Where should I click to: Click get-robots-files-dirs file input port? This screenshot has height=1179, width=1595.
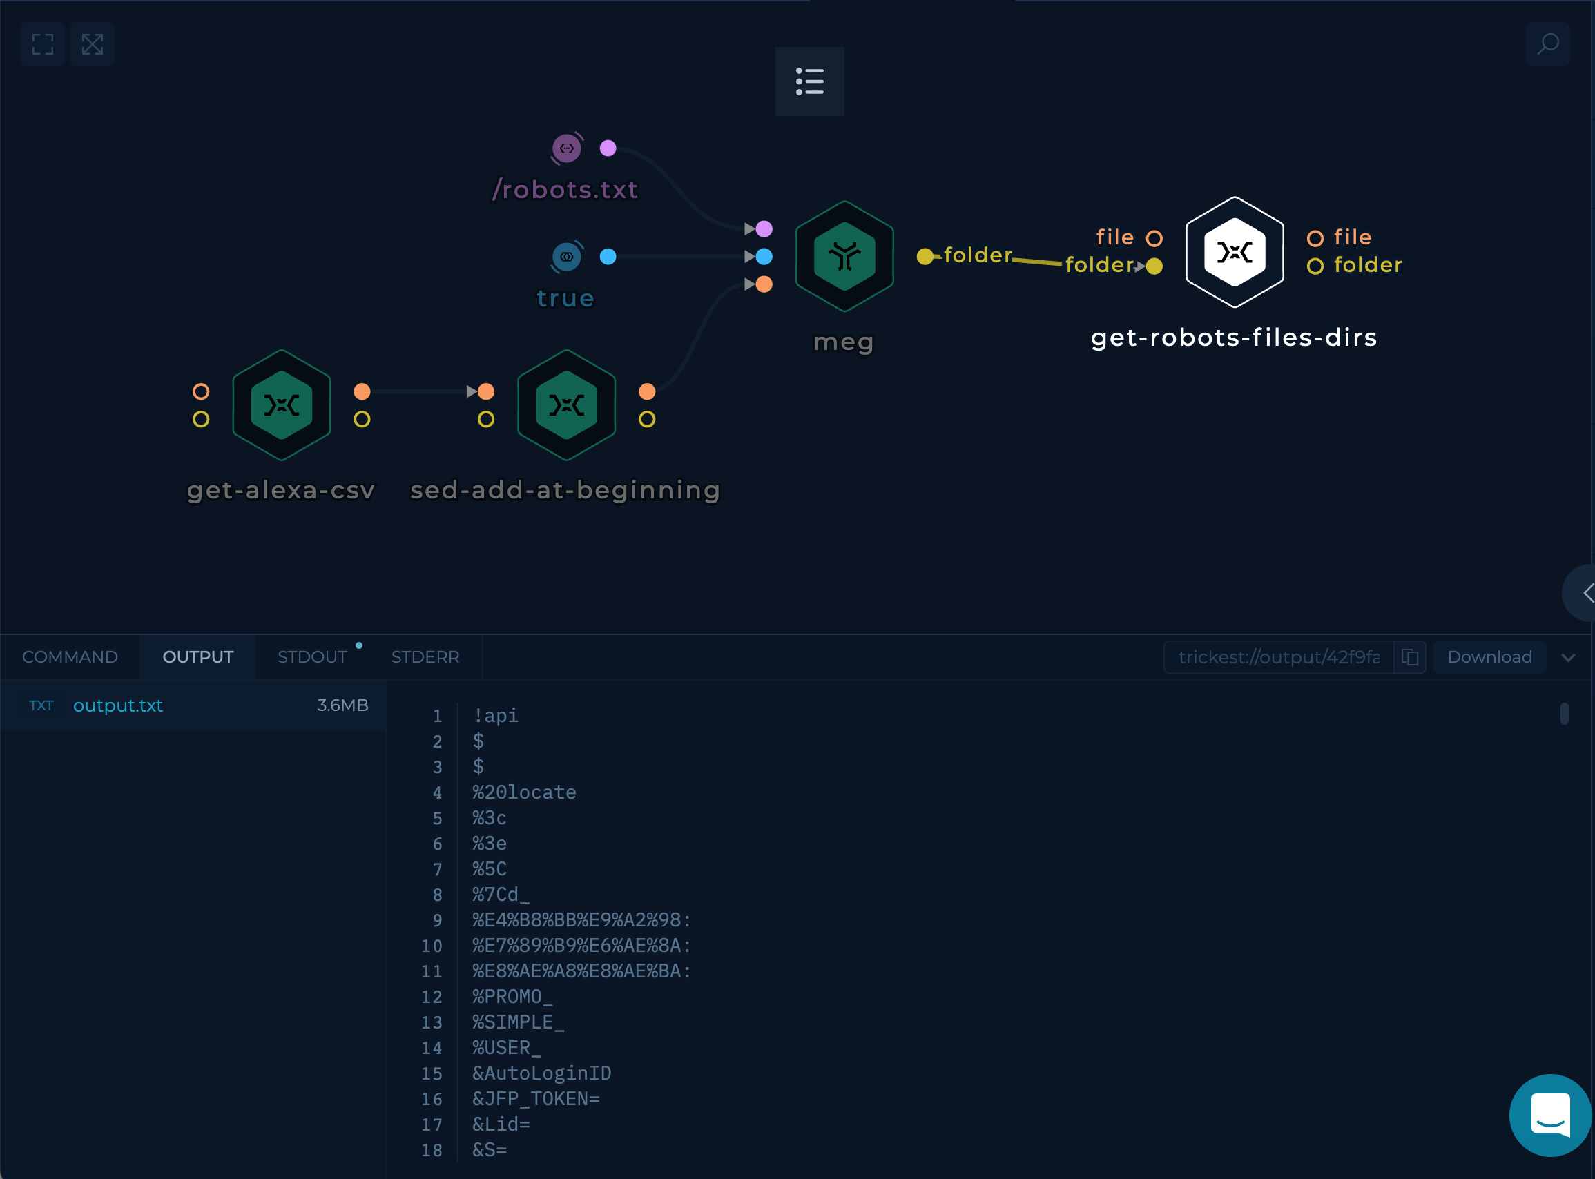[1154, 238]
